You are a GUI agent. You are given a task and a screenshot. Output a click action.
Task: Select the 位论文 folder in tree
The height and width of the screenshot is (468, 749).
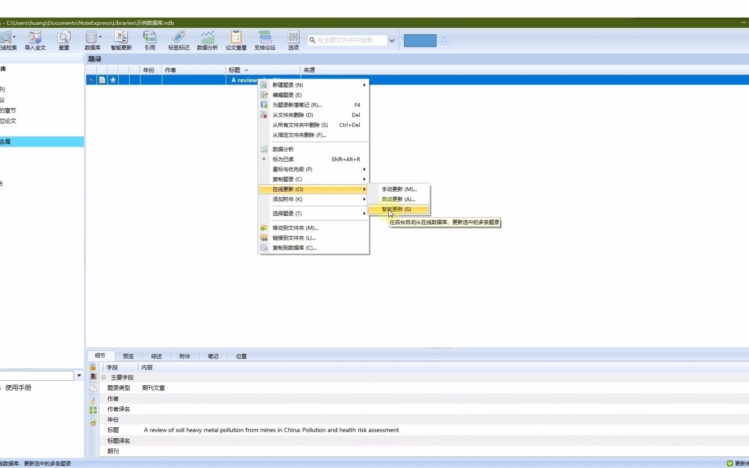(8, 121)
